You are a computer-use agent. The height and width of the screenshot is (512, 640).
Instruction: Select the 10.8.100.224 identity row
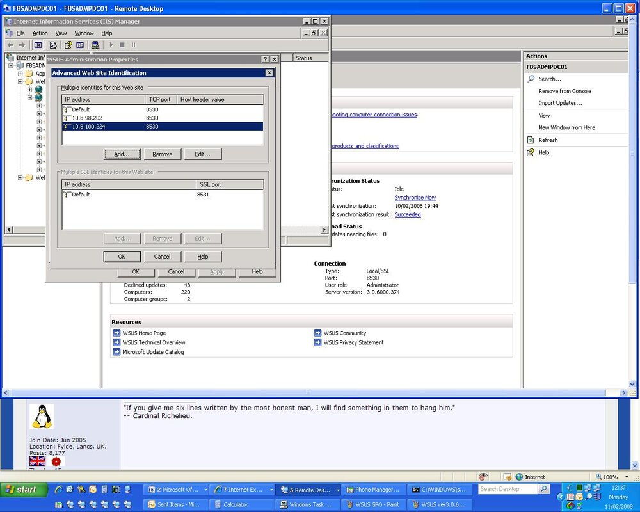click(163, 127)
